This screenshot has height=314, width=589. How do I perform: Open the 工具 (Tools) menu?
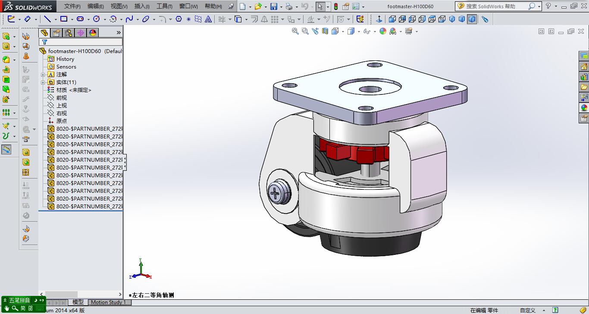[x=164, y=6]
